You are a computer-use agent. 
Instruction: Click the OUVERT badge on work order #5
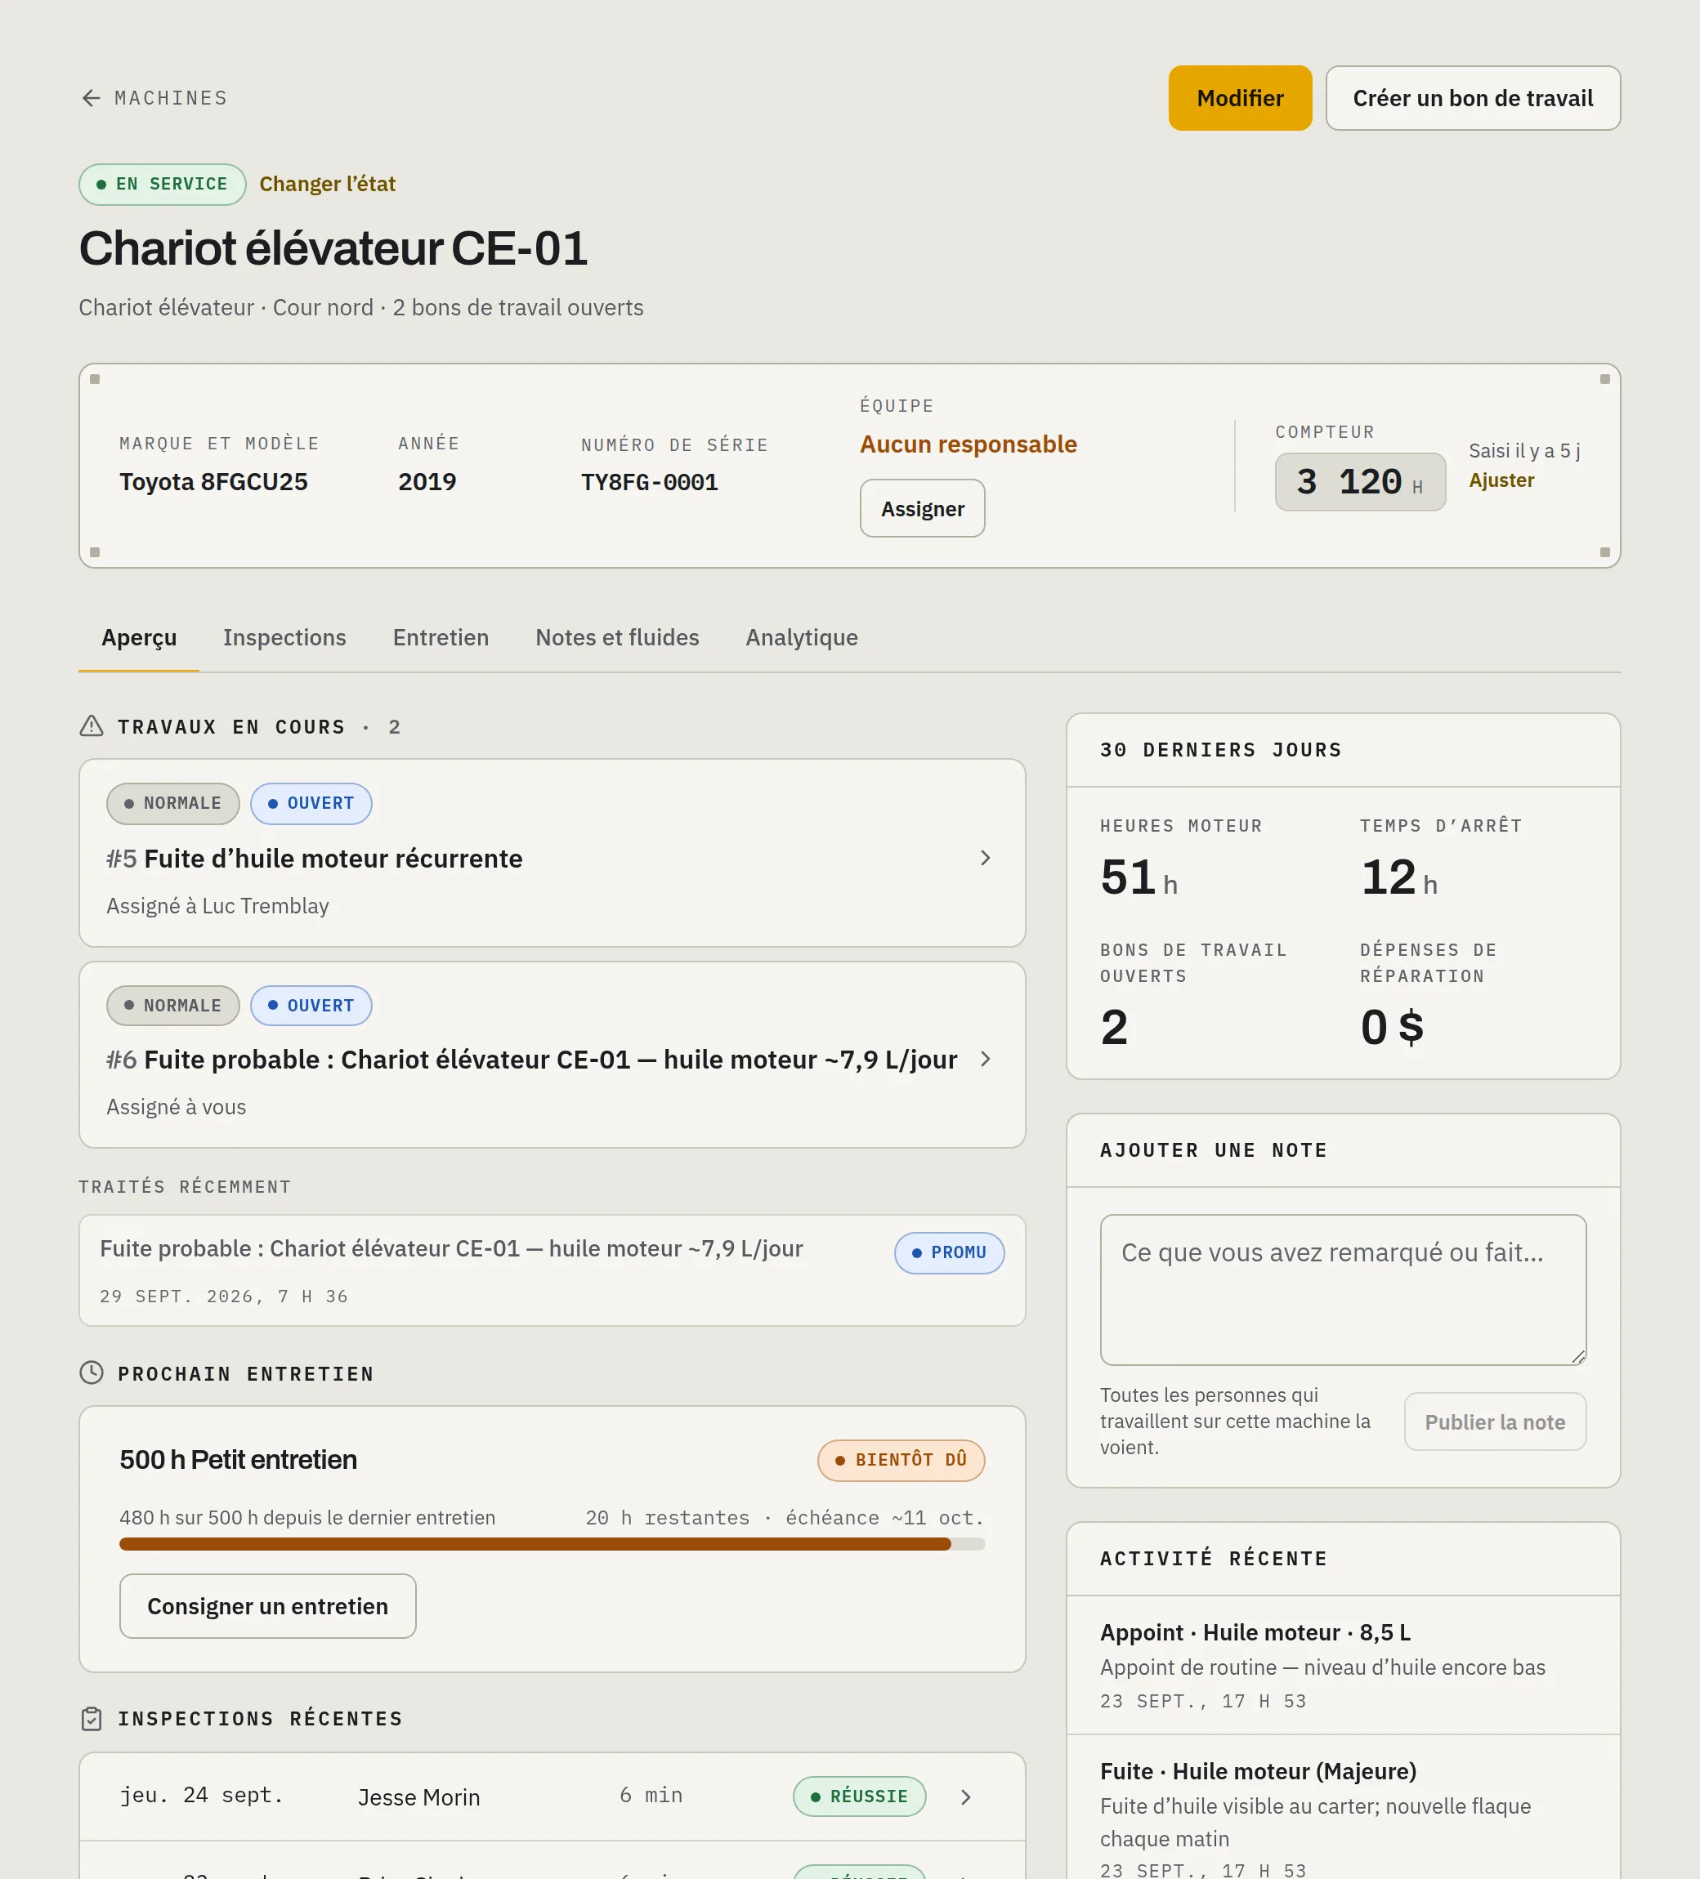(x=311, y=803)
